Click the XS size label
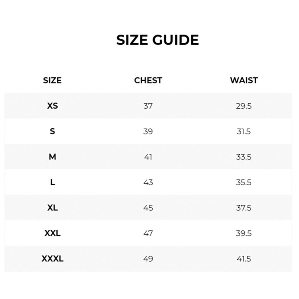 click(x=52, y=106)
